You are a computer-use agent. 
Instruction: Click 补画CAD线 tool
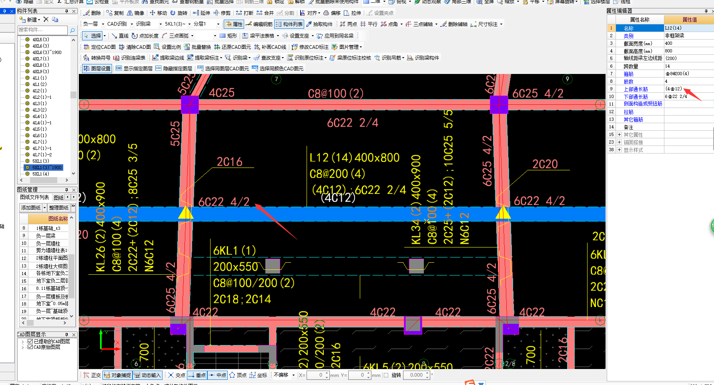point(270,47)
